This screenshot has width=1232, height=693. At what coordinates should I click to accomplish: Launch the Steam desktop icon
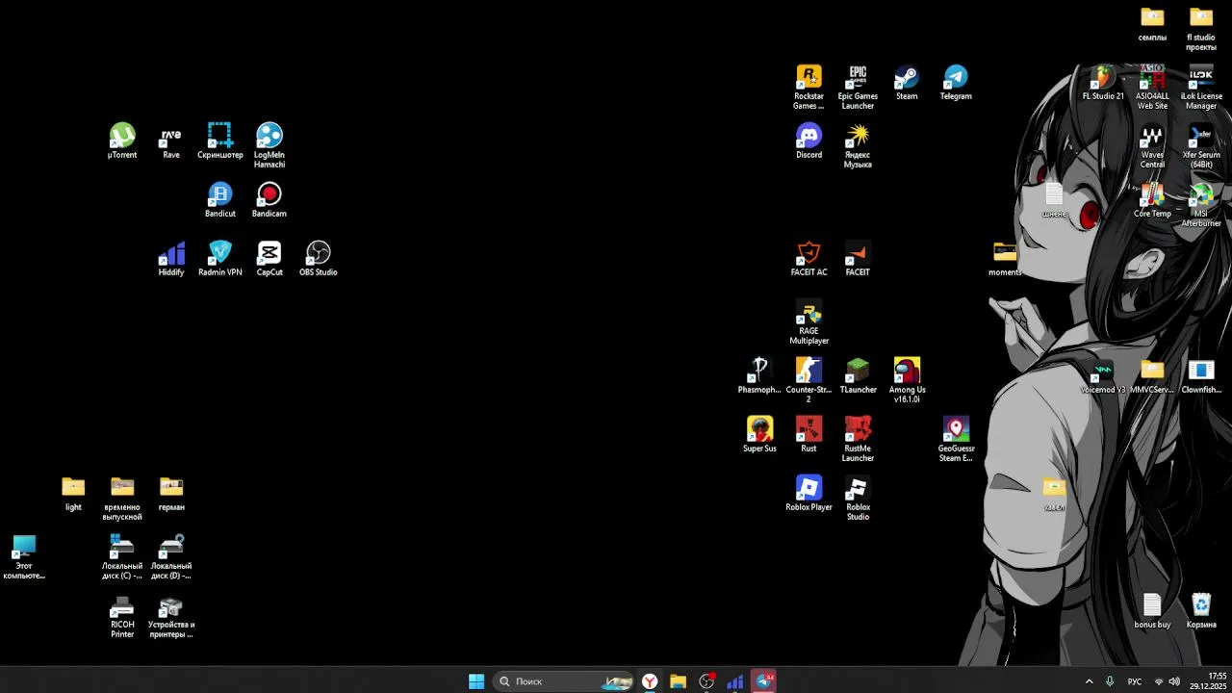click(907, 82)
